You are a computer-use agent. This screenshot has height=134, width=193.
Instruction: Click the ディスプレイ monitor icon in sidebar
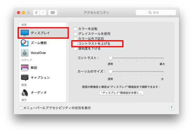(25, 33)
